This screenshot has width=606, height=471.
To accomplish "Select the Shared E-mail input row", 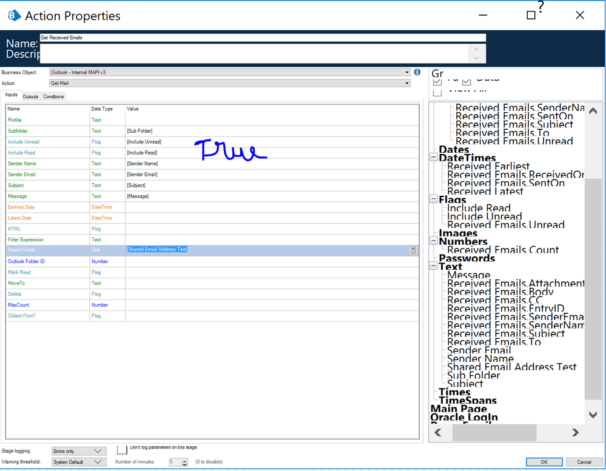I will (x=212, y=250).
